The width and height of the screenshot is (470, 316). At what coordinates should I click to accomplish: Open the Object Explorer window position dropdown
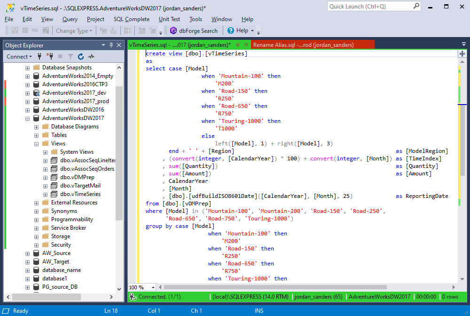103,45
